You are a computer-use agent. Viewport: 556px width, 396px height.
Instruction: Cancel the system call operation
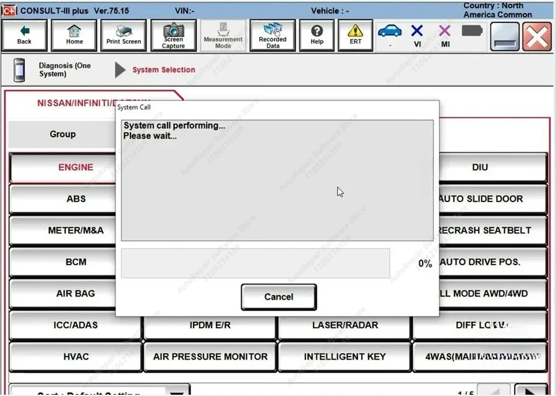click(278, 297)
